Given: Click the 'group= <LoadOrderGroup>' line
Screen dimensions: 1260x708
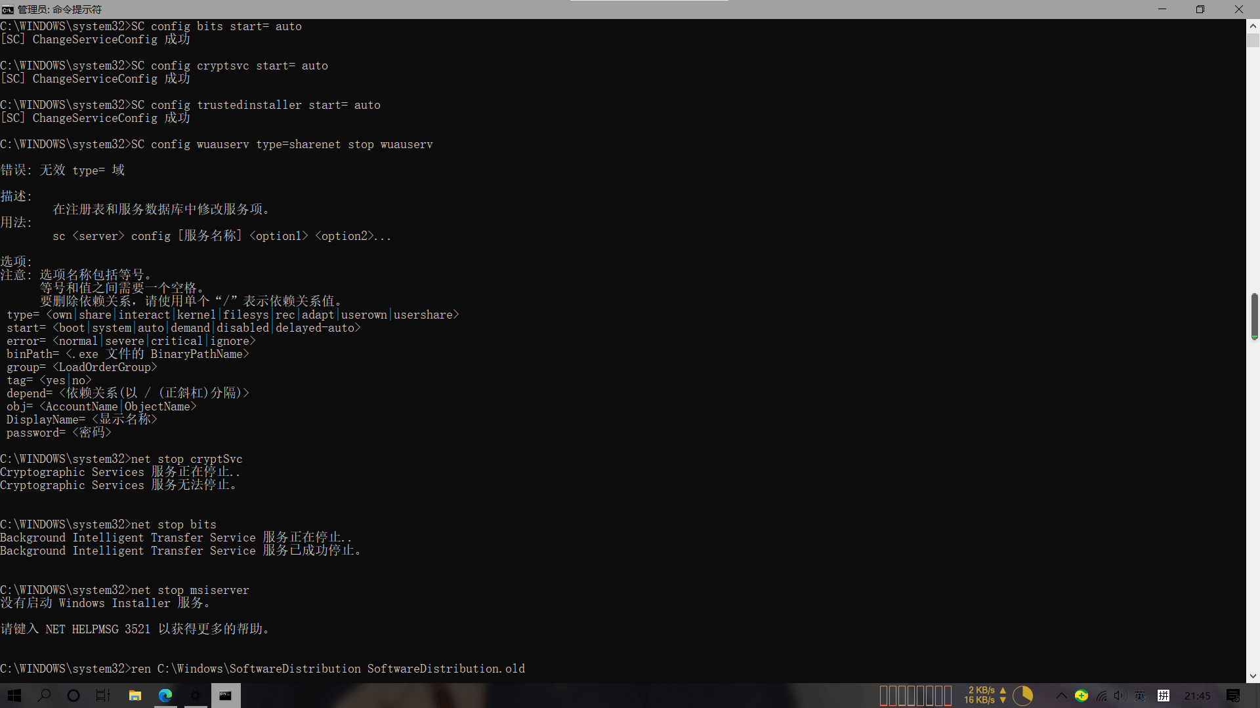Looking at the screenshot, I should pos(82,367).
